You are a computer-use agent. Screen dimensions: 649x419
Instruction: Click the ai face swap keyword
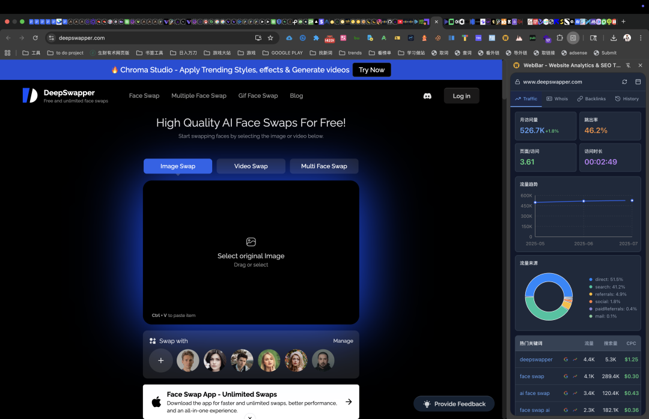[x=534, y=393]
